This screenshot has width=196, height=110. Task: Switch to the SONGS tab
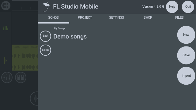pyautogui.click(x=53, y=18)
